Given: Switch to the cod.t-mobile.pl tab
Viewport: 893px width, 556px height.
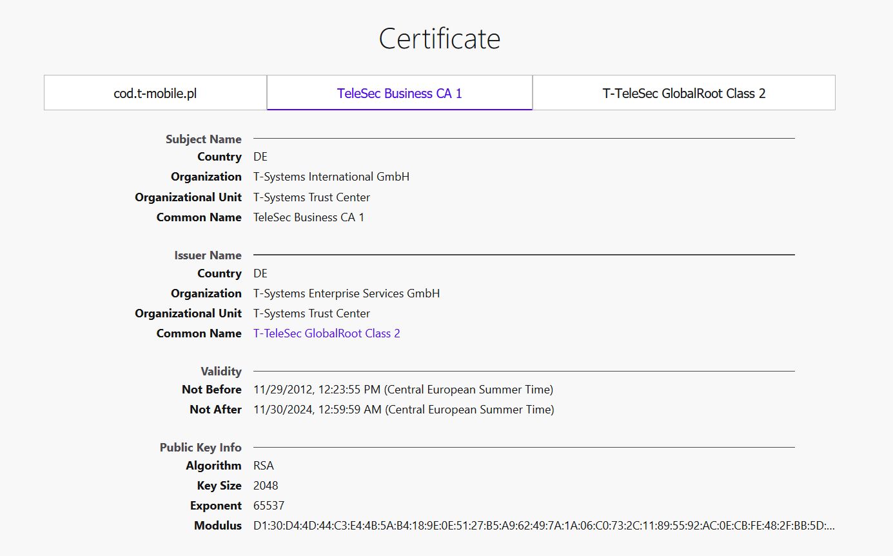Looking at the screenshot, I should point(155,93).
